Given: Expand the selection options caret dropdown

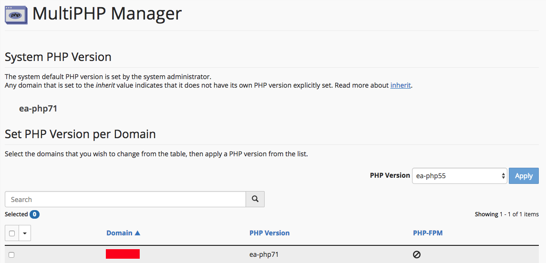Looking at the screenshot, I should click(25, 233).
